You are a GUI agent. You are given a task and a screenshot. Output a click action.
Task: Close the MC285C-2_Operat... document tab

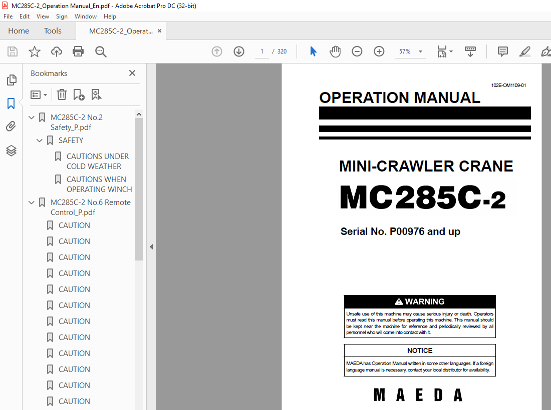(159, 31)
